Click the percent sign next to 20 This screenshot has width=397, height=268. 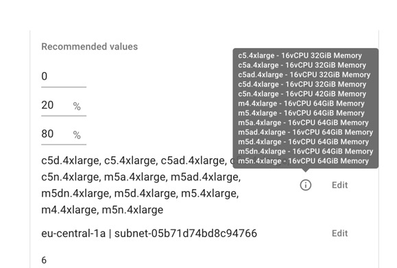pos(77,106)
